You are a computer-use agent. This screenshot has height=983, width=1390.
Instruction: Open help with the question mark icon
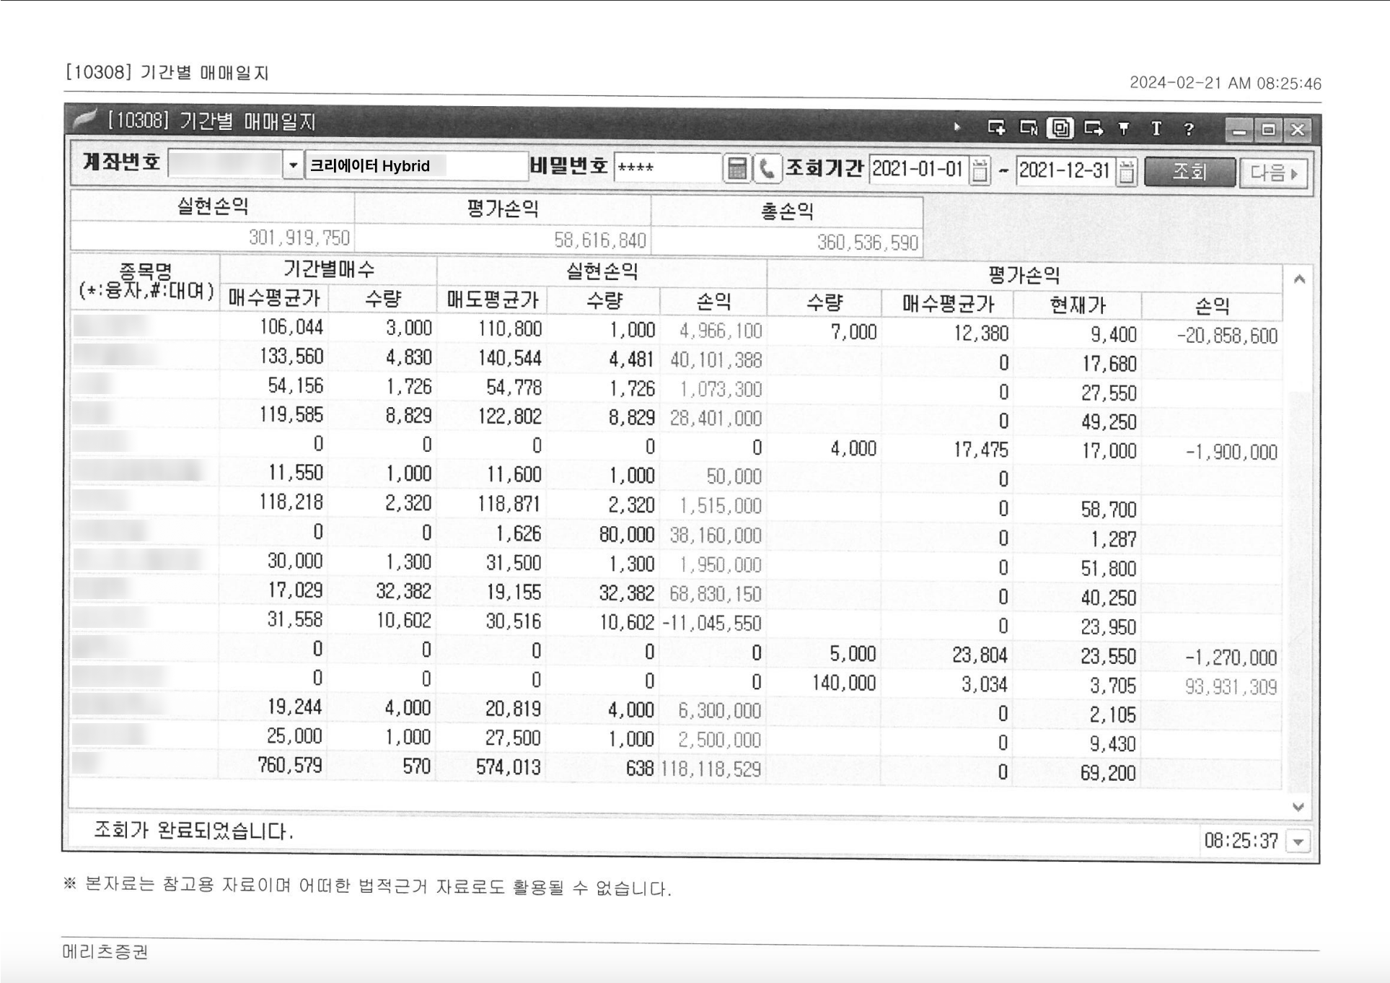coord(1188,129)
